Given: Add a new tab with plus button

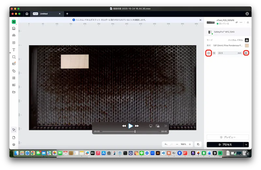Looking at the screenshot, I should (x=67, y=14).
